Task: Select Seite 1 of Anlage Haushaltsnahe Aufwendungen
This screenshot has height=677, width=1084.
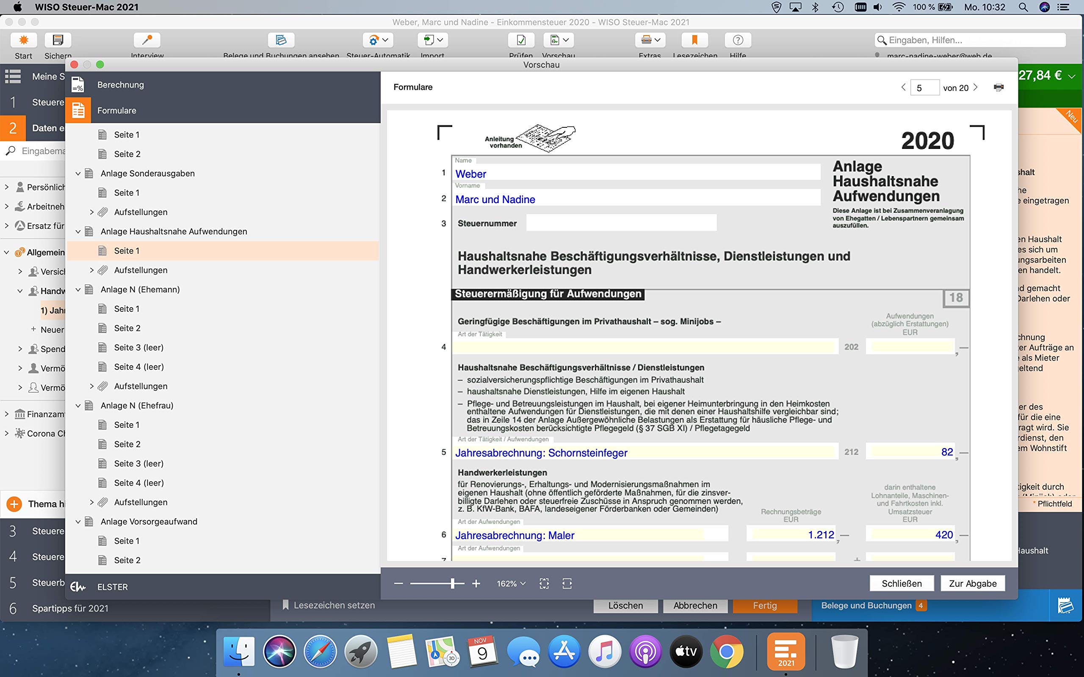Action: tap(223, 251)
